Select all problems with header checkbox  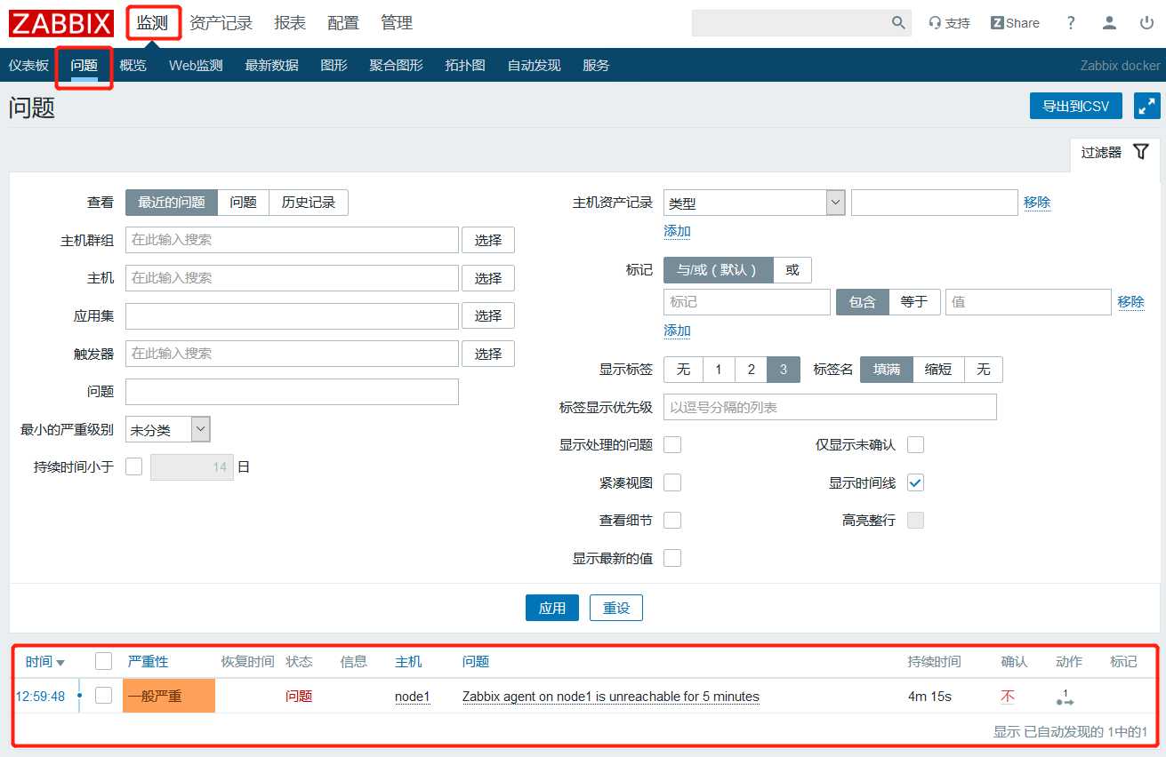[x=103, y=661]
